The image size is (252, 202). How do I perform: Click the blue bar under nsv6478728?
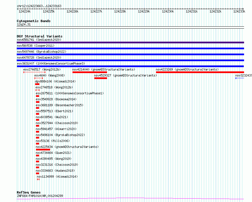click(130, 60)
